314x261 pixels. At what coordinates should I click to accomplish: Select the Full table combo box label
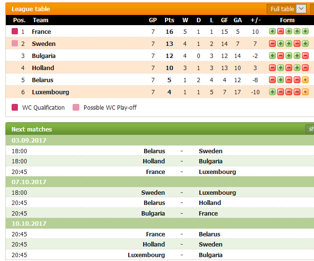click(282, 9)
